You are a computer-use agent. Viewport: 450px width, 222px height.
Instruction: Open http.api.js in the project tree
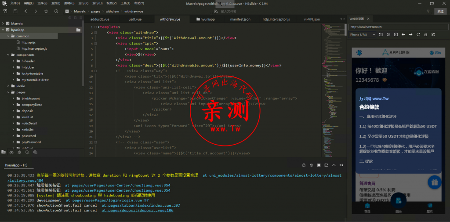tap(29, 42)
